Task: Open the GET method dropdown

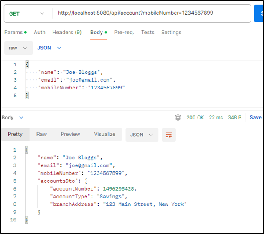Action: click(x=27, y=13)
